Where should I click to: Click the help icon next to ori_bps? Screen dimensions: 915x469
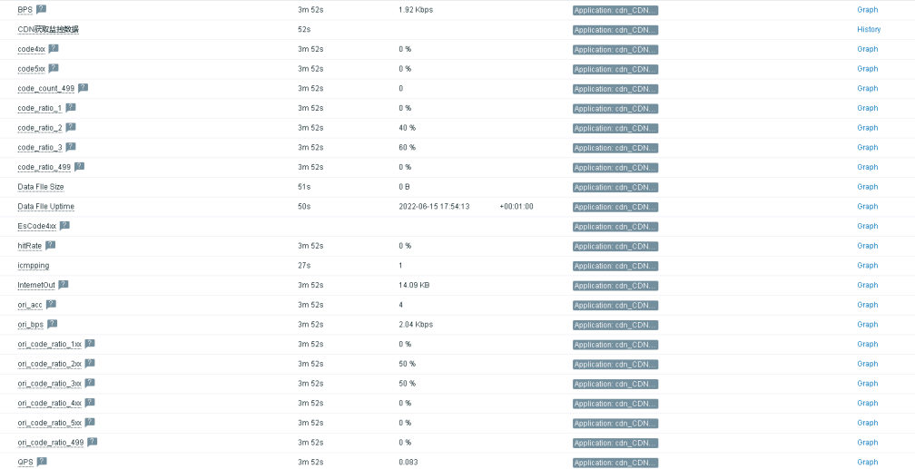[x=53, y=324]
